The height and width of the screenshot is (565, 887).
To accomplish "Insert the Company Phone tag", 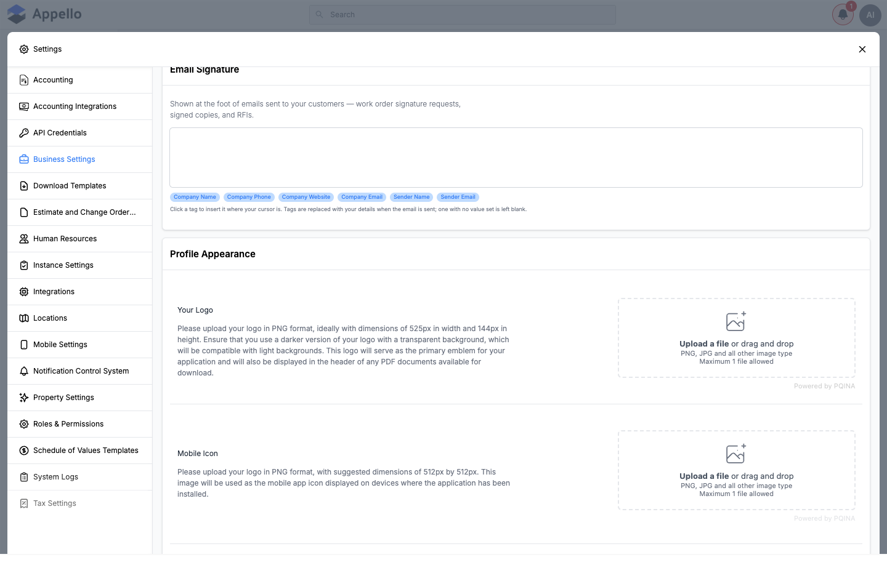I will tap(249, 197).
